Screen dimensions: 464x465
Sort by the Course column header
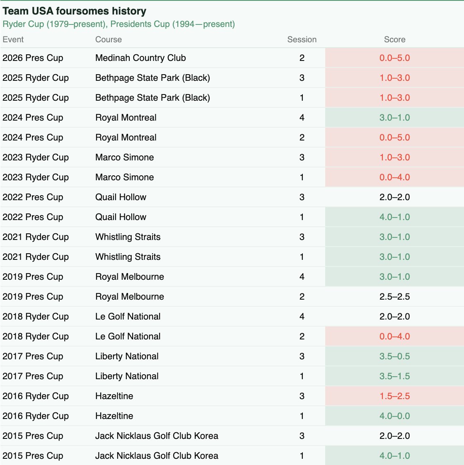pos(109,39)
